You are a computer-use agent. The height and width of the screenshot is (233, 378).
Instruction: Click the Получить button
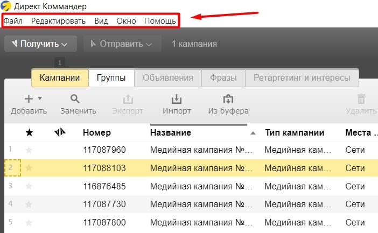[40, 44]
